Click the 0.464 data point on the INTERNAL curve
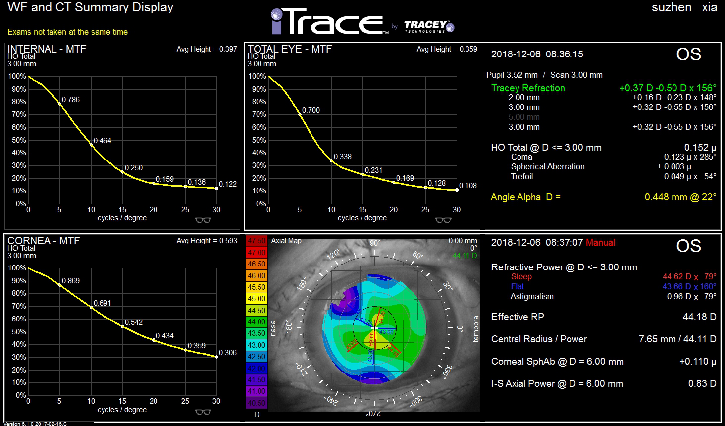Viewport: 725px width, 426px height. [x=91, y=145]
